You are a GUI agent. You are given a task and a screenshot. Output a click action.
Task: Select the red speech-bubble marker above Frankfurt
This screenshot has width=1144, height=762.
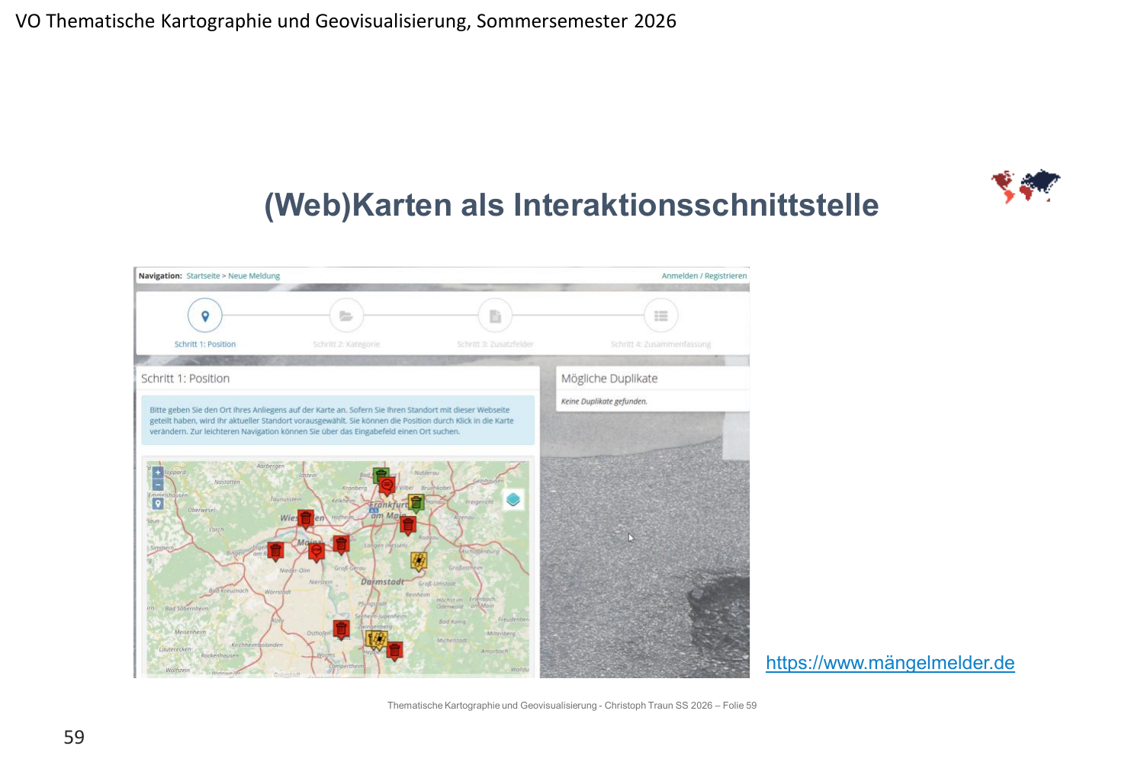click(387, 485)
